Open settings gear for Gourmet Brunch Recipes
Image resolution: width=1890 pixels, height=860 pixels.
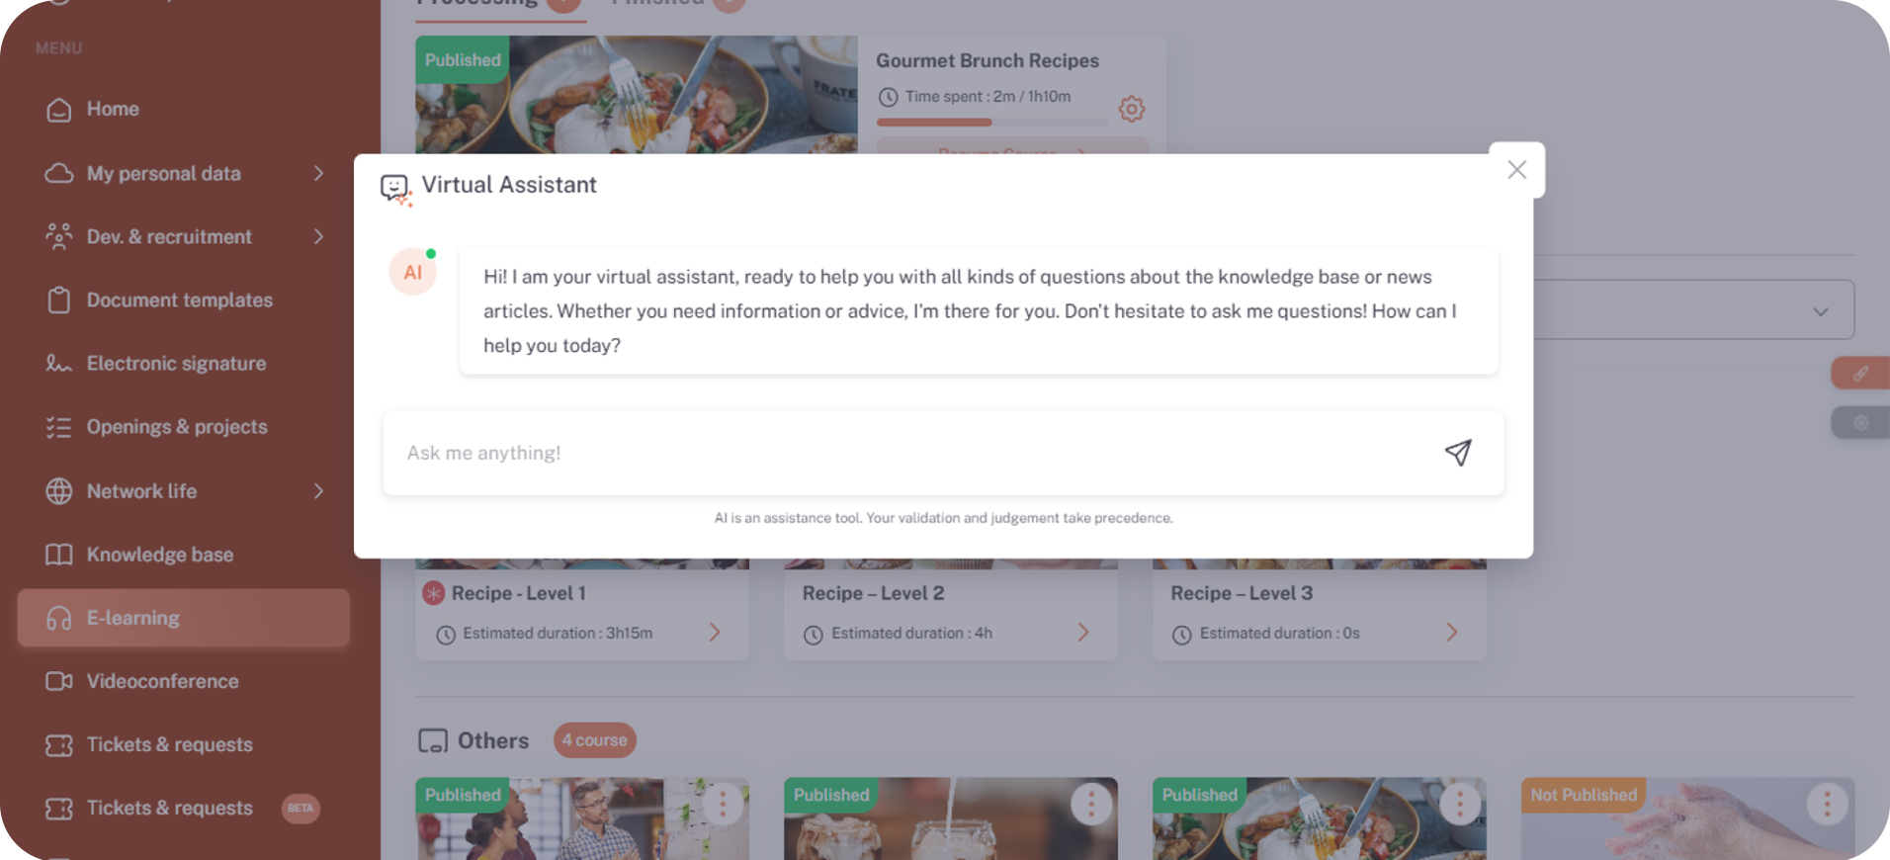tap(1132, 109)
